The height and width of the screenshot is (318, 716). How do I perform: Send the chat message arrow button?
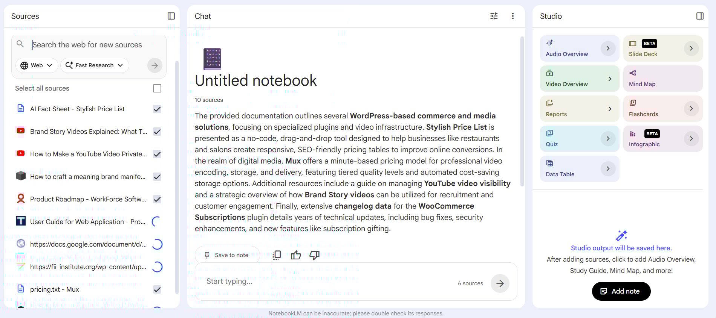500,283
